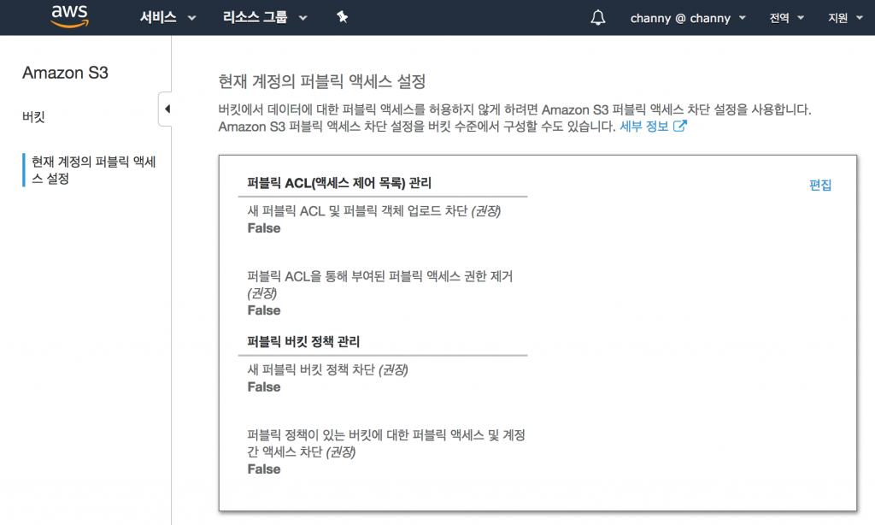Click the 퍼블릭 ACL(액세스 제어 목록) 관리 heading
This screenshot has width=875, height=525.
(339, 183)
